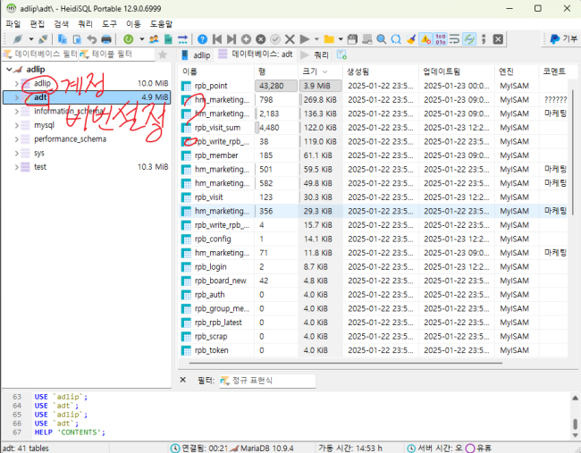Click the copy icon in toolbar
Screen dimensions: 581x453
click(63, 39)
